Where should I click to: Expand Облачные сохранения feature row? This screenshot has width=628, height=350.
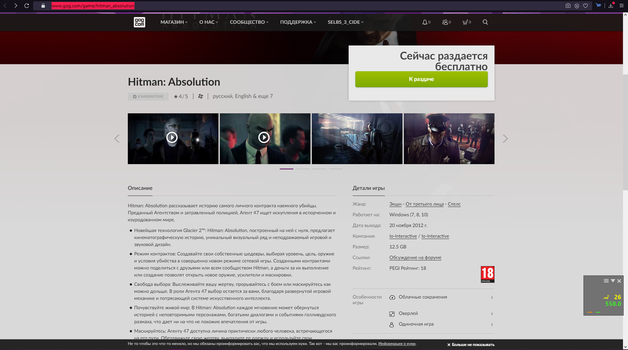click(442, 297)
